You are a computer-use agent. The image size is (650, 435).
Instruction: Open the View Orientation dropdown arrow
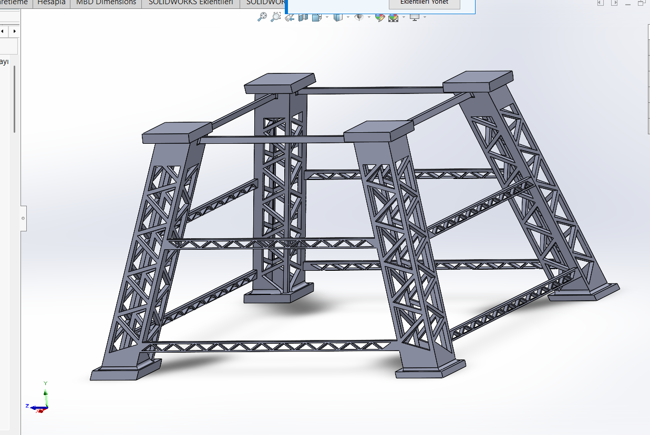click(327, 17)
